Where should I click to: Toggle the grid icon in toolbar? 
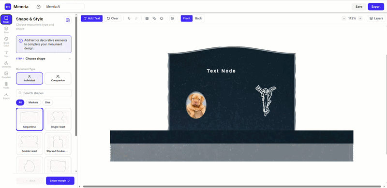pyautogui.click(x=147, y=18)
